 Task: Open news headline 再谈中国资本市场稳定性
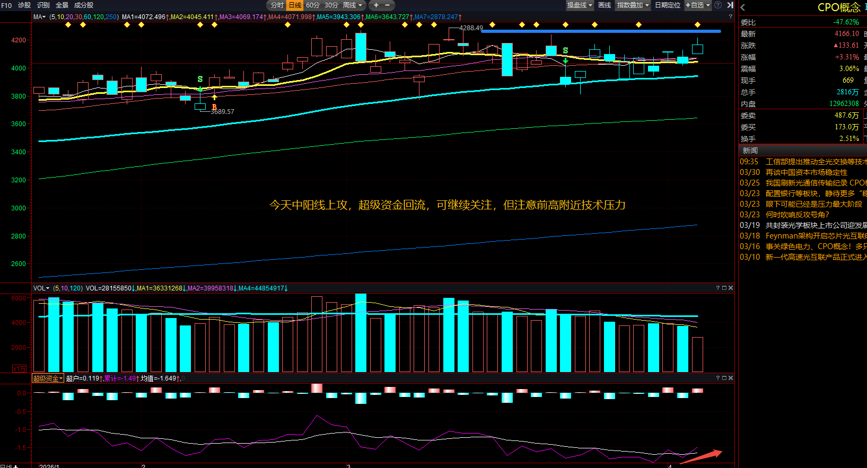(x=806, y=172)
